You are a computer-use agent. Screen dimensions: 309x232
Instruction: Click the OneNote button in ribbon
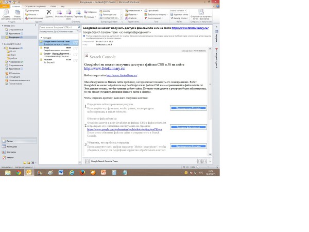click(131, 18)
